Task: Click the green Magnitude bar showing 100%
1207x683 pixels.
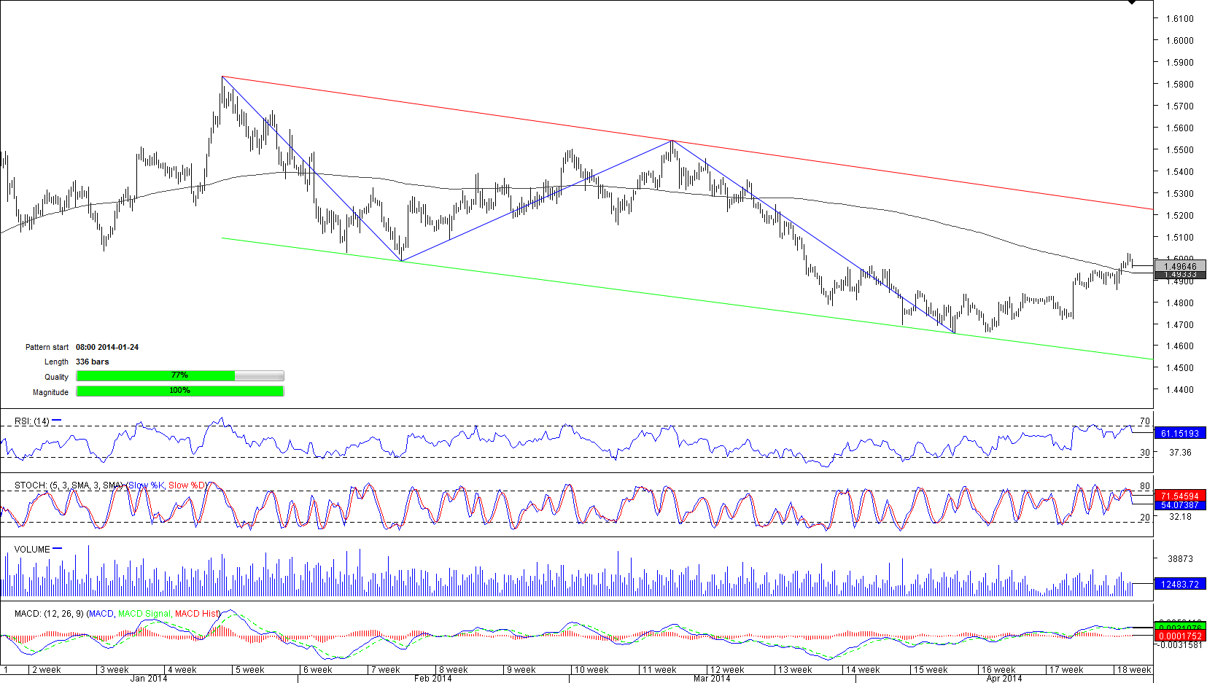Action: tap(179, 391)
